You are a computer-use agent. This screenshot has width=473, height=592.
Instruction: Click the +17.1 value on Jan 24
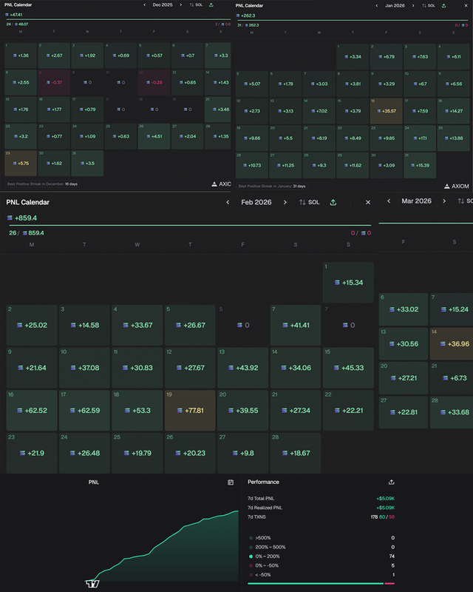(x=420, y=138)
